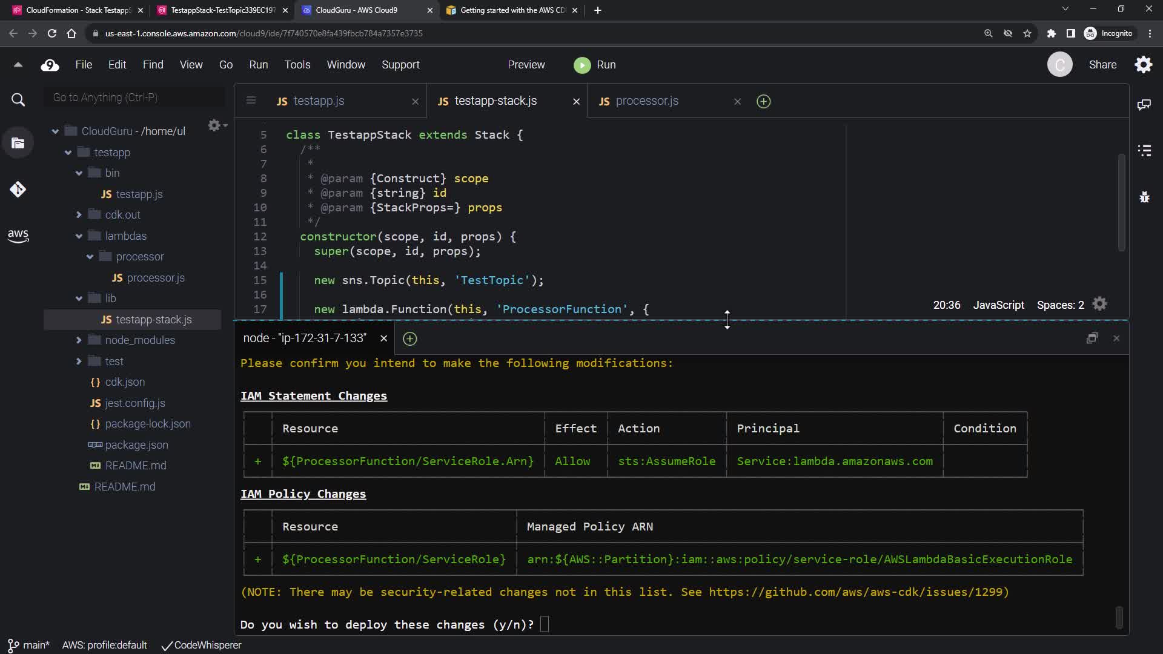Screen dimensions: 1163x654
Task: Switch to the processor.js editor tab
Action: point(647,101)
